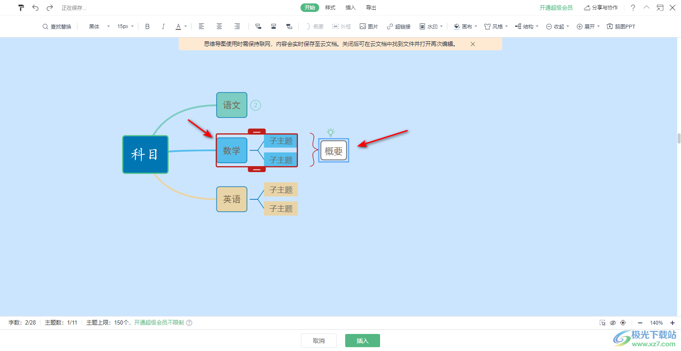The height and width of the screenshot is (351, 681).
Task: Switch to the 开始 tab
Action: (310, 8)
